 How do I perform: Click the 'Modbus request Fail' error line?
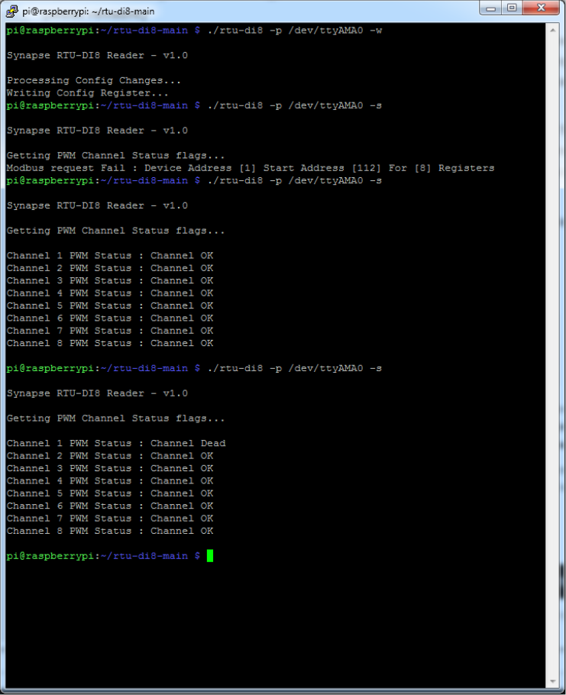(251, 168)
